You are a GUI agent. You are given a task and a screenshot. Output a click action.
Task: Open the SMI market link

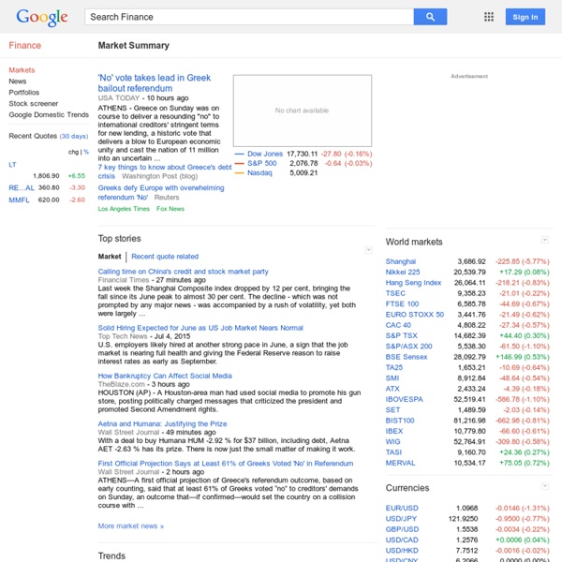(x=392, y=378)
